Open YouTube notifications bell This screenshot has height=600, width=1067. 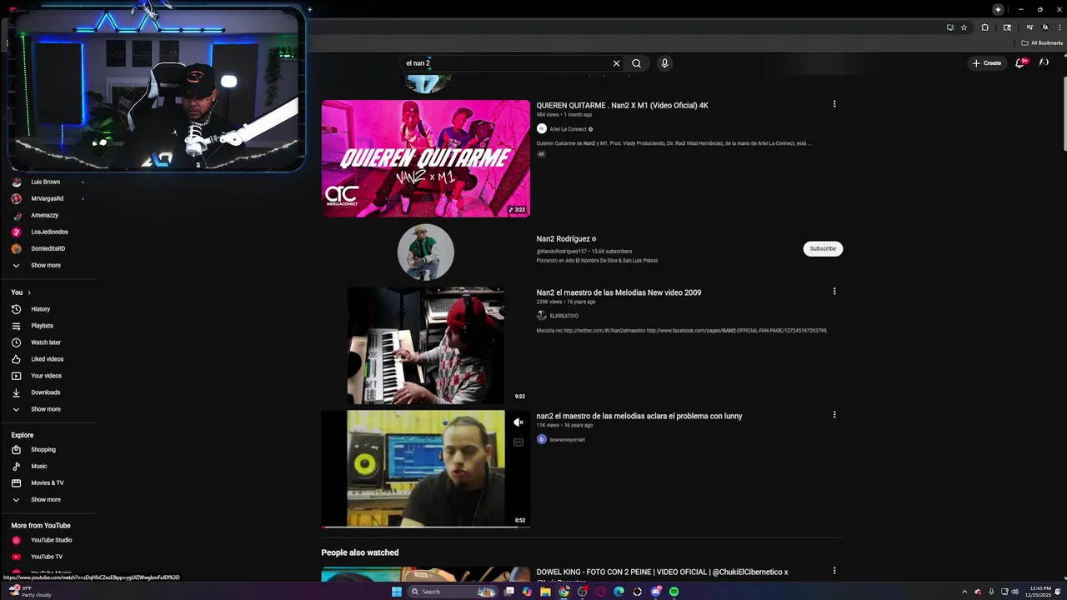1019,62
